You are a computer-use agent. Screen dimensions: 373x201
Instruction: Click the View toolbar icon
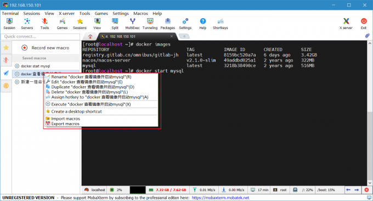[x=97, y=24]
